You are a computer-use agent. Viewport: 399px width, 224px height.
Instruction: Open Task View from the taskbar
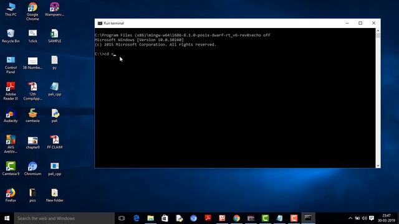click(x=122, y=218)
